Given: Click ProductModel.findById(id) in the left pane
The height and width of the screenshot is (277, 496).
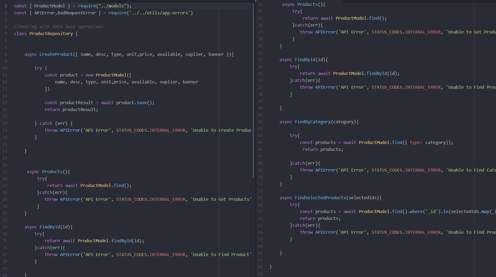Looking at the screenshot, I should (x=110, y=241).
